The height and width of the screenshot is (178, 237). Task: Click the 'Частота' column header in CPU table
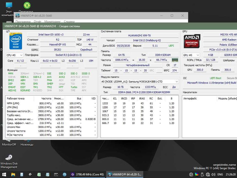43,99
